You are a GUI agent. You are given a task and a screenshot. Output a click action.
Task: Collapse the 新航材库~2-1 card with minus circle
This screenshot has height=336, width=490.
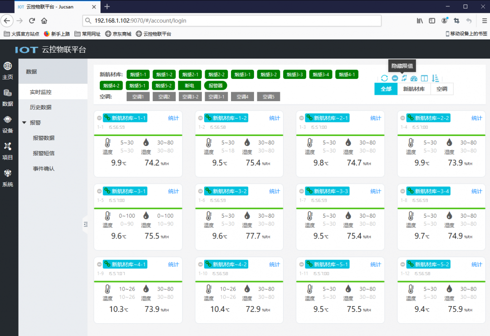click(302, 118)
